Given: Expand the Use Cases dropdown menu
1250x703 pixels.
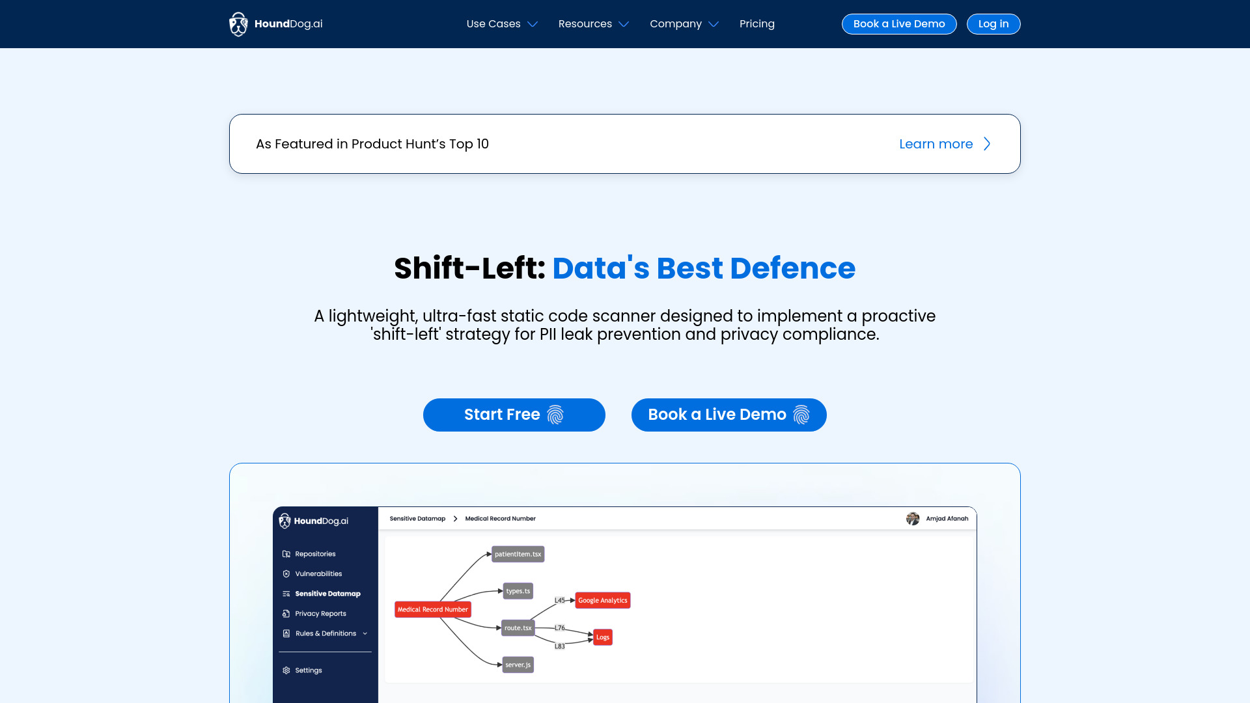Looking at the screenshot, I should [x=502, y=24].
